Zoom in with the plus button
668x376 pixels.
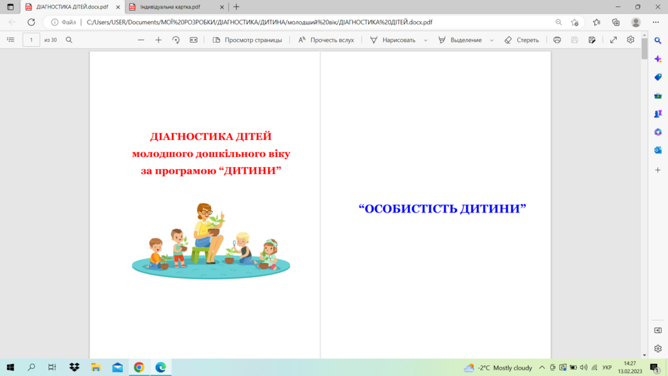158,40
